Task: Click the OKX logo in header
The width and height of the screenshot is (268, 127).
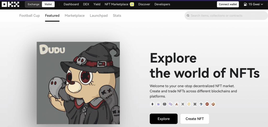Action: point(10,4)
